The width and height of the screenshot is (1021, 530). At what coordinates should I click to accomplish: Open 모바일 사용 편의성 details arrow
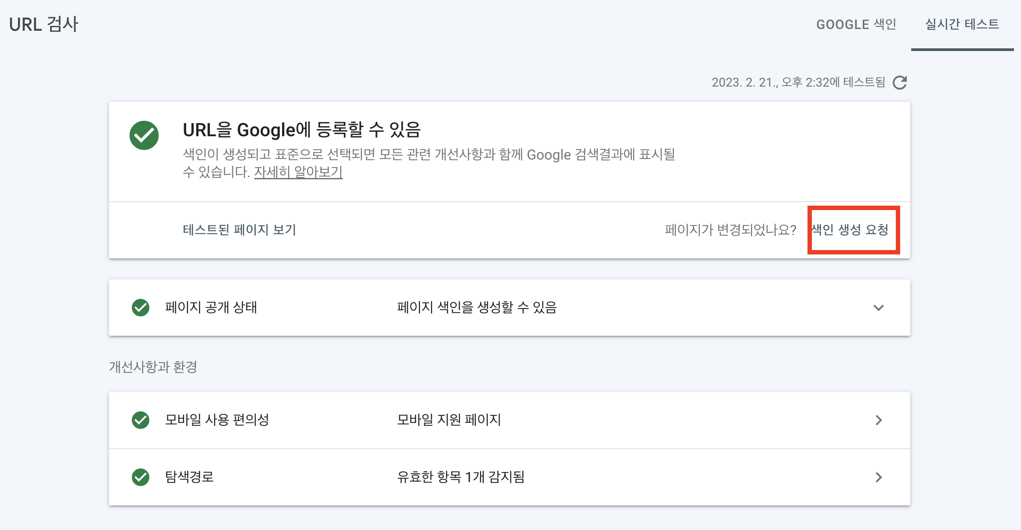[x=879, y=420]
